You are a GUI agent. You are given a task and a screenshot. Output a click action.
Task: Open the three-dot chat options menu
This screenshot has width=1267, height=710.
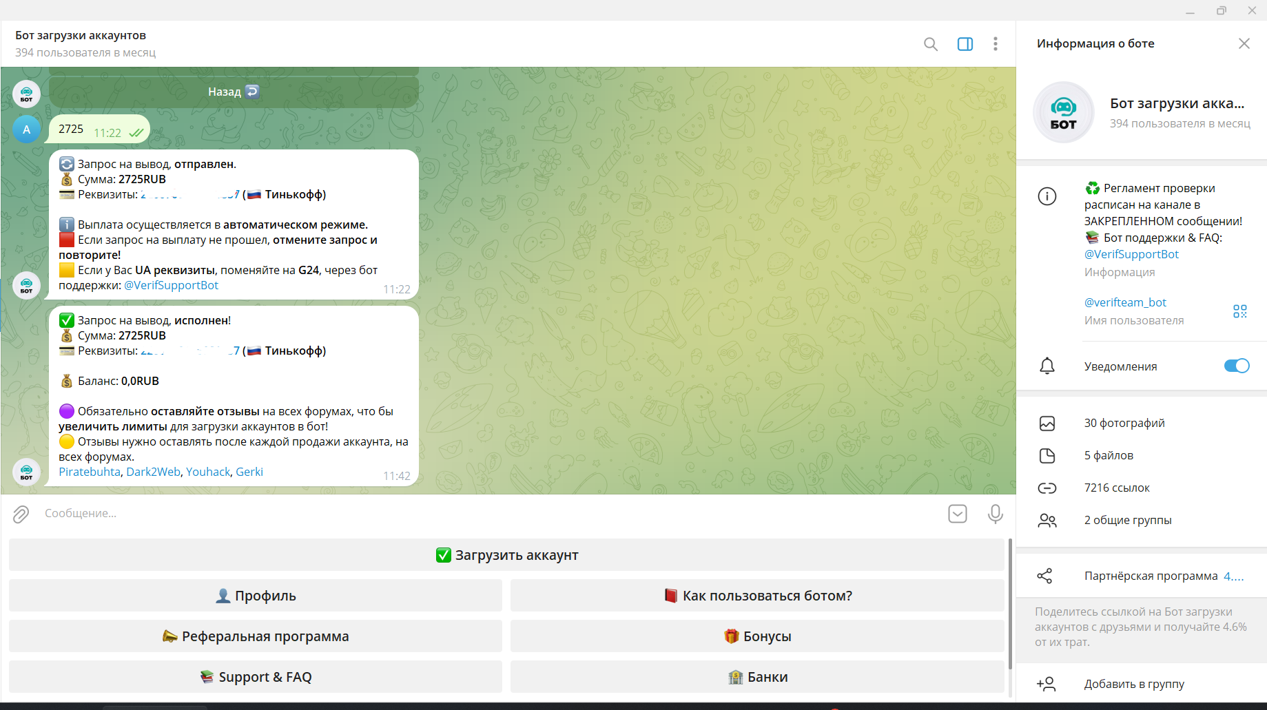click(995, 44)
